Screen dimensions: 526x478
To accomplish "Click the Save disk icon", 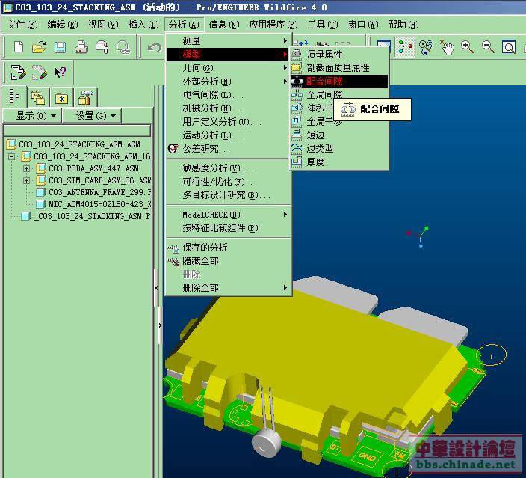I will 60,47.
